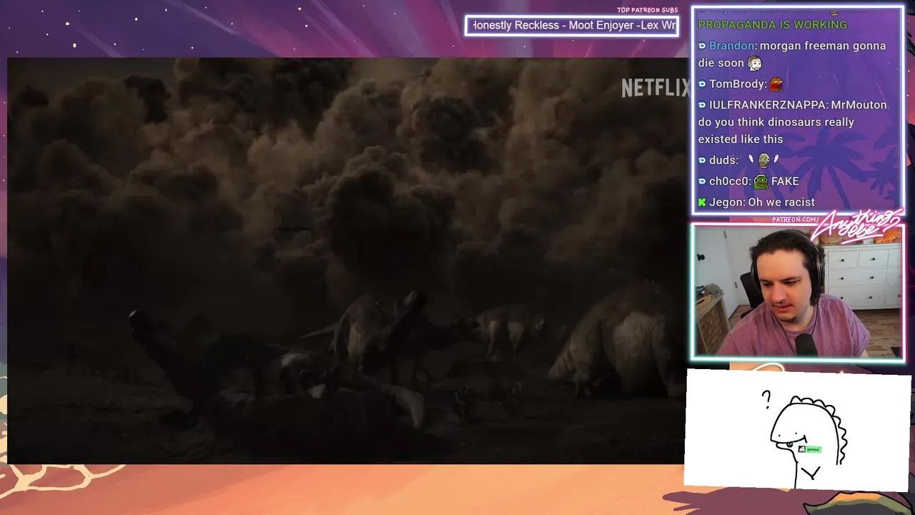The image size is (915, 515).
Task: Open ch0cc0's chat username
Action: click(728, 181)
